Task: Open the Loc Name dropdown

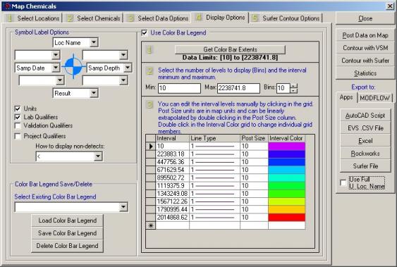Action: 94,42
